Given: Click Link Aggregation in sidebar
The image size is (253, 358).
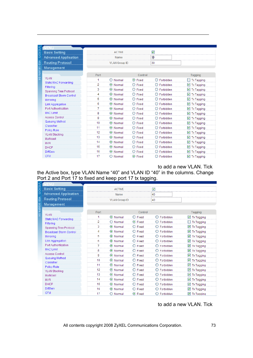Looking at the screenshot, I should pyautogui.click(x=55, y=104).
